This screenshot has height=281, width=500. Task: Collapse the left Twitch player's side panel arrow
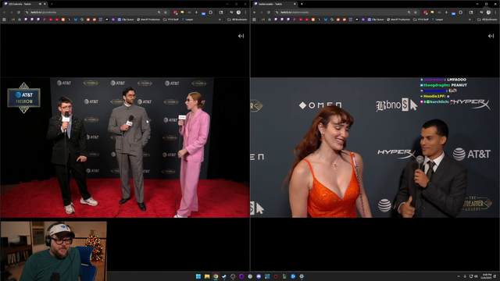241,36
